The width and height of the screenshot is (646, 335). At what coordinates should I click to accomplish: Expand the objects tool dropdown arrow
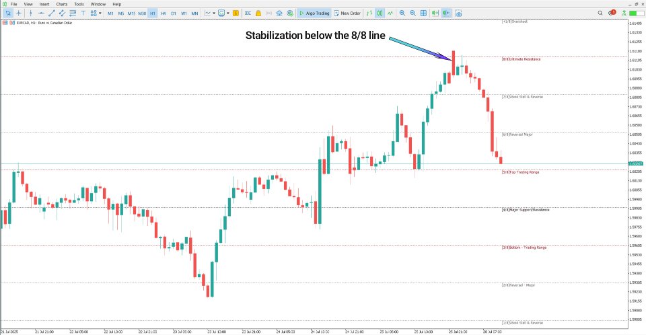[x=100, y=13]
